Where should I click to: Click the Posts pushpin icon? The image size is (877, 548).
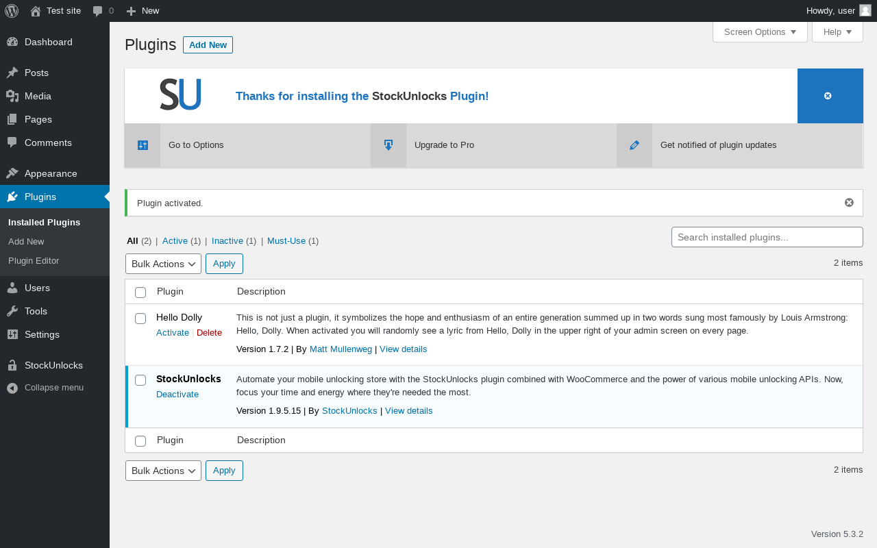(12, 73)
